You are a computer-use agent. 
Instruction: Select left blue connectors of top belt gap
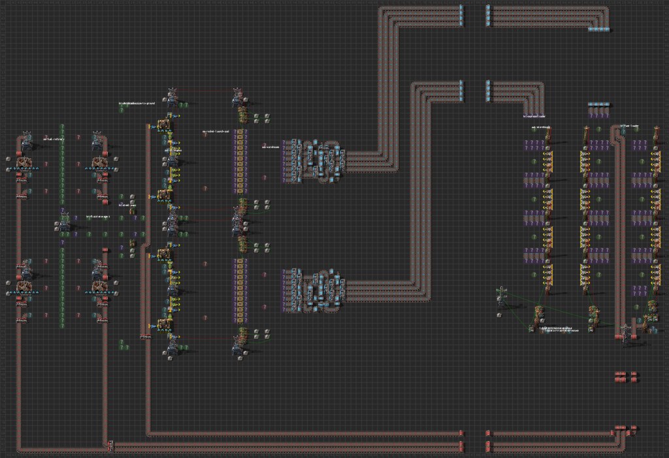(461, 15)
